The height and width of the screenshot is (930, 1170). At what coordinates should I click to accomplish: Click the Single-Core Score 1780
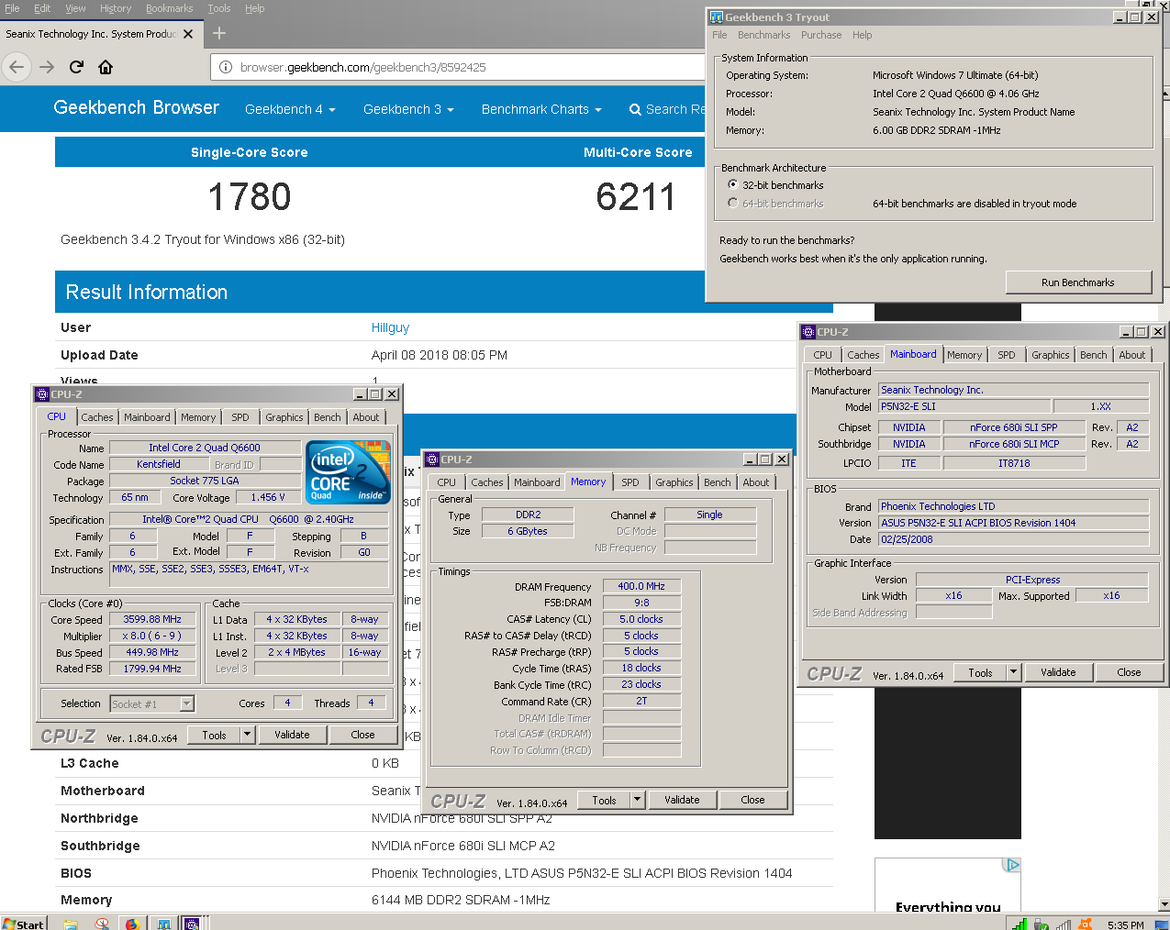[x=250, y=196]
